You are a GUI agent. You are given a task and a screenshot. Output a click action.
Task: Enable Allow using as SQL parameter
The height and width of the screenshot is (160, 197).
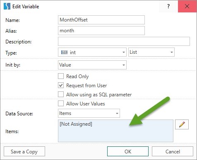click(61, 95)
